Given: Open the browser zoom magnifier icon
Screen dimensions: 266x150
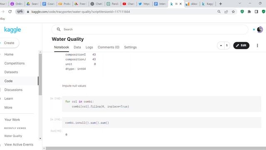Looking at the screenshot, I should click(219, 12).
